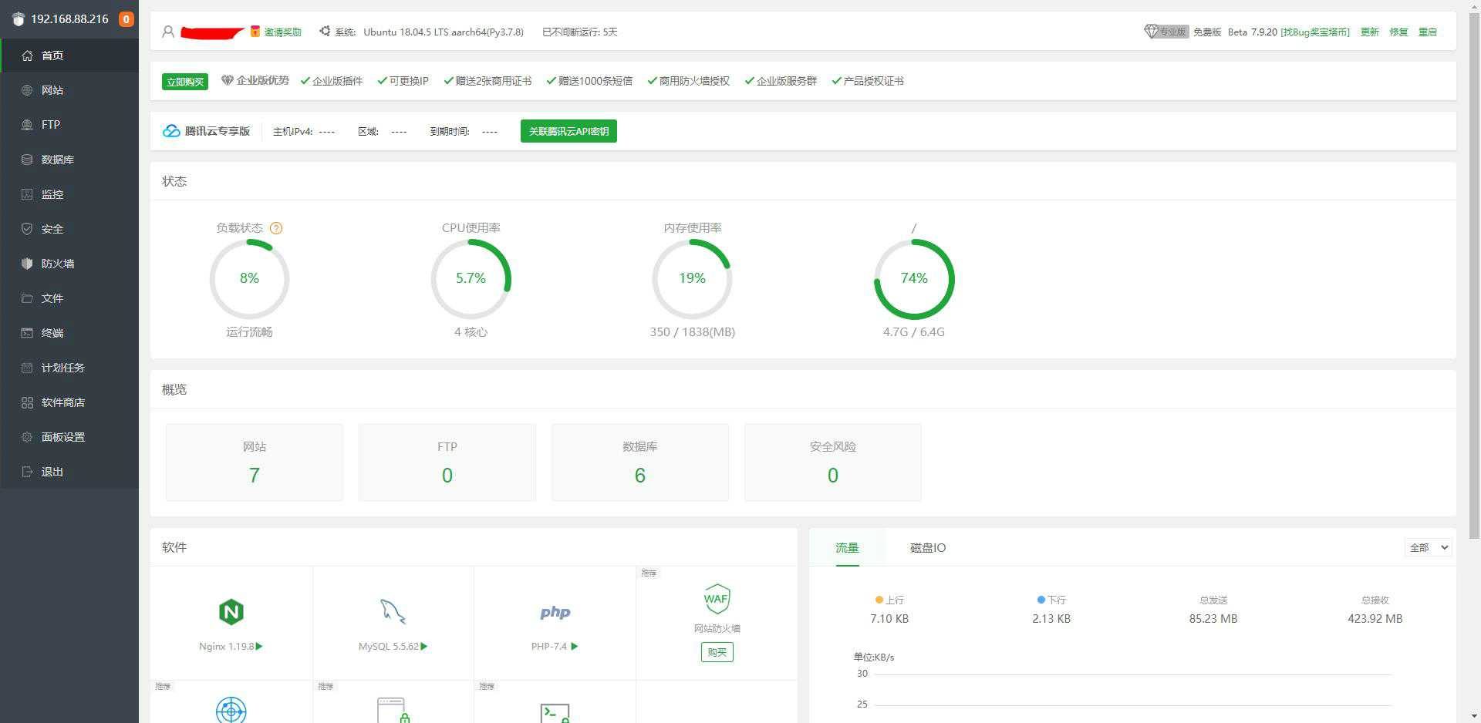Click the 负载状态 8% gauge
Image resolution: width=1481 pixels, height=723 pixels.
tap(249, 278)
